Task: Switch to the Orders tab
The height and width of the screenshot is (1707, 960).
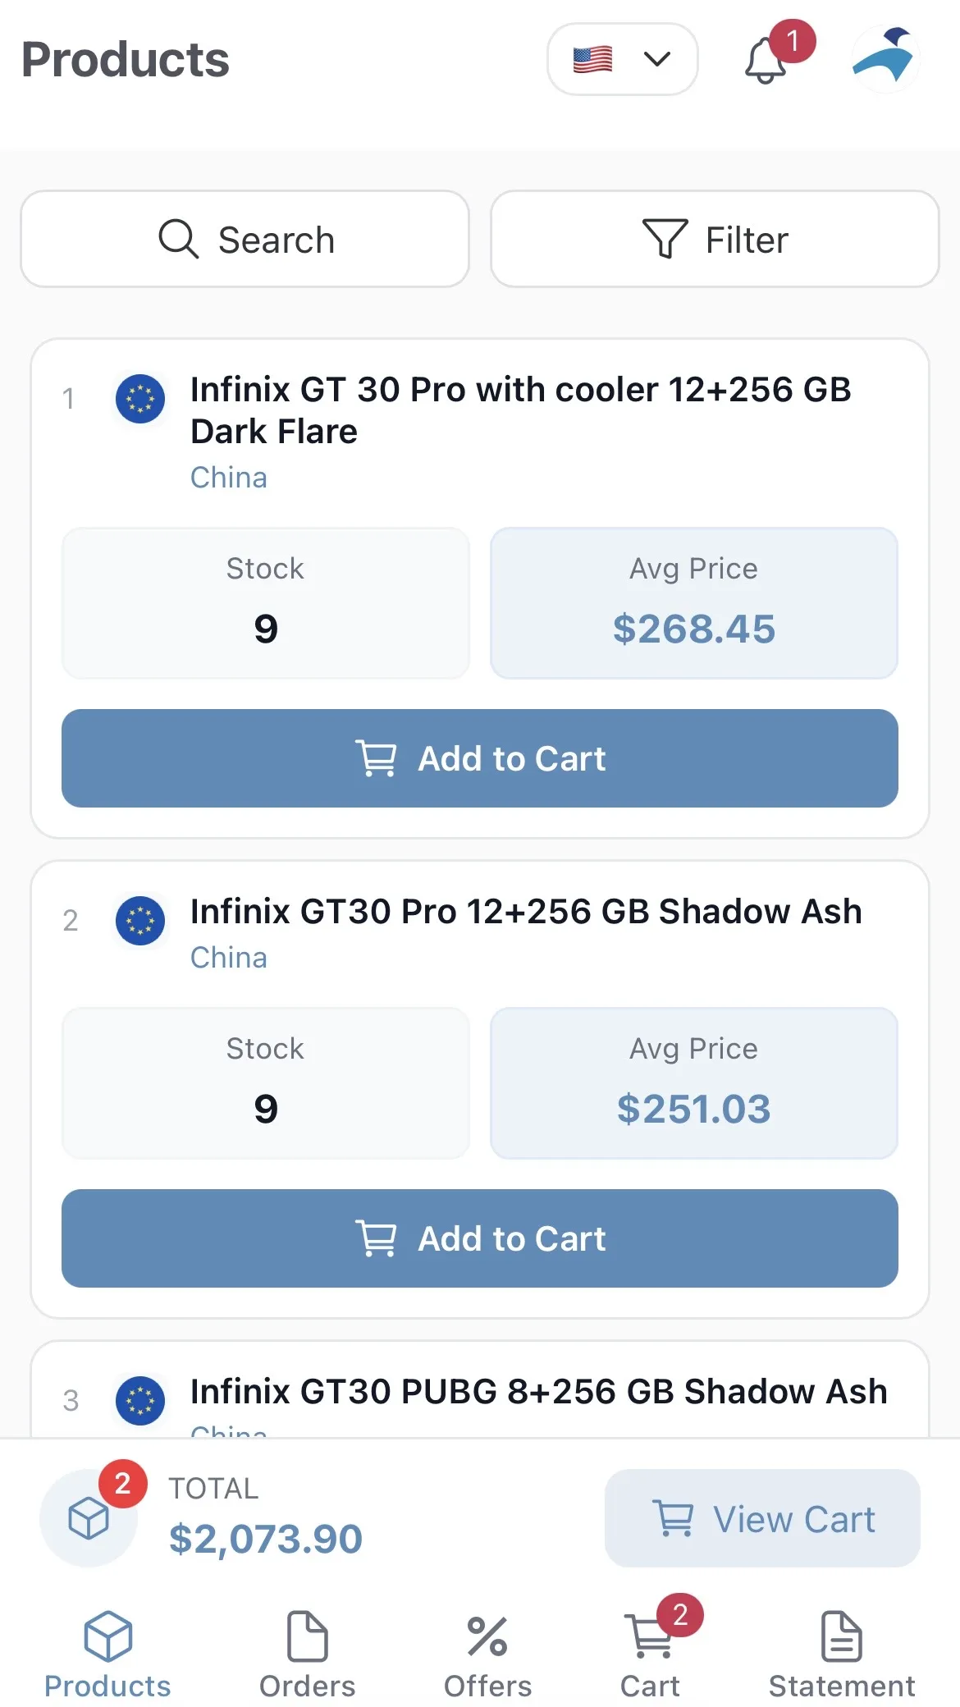Action: pyautogui.click(x=307, y=1653)
